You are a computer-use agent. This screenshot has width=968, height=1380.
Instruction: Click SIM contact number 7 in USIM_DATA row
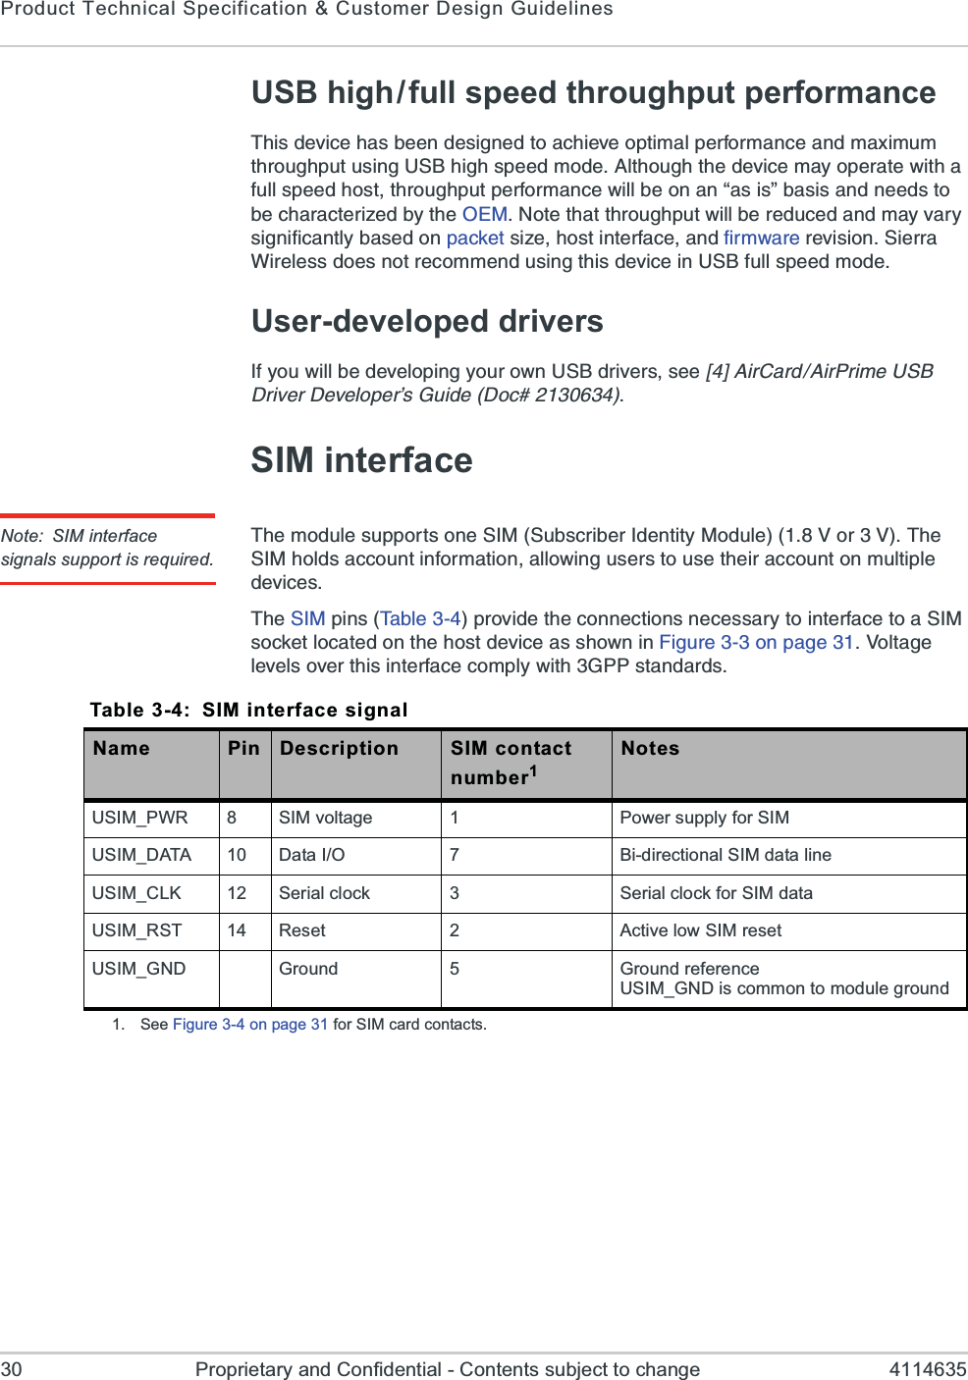click(x=455, y=855)
